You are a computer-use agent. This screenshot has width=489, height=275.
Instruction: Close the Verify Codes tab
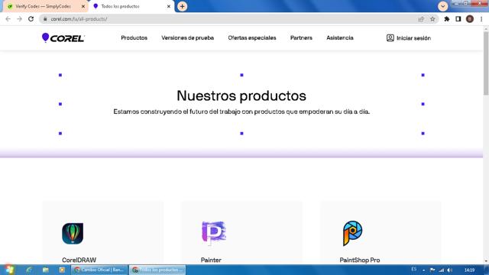coord(83,6)
